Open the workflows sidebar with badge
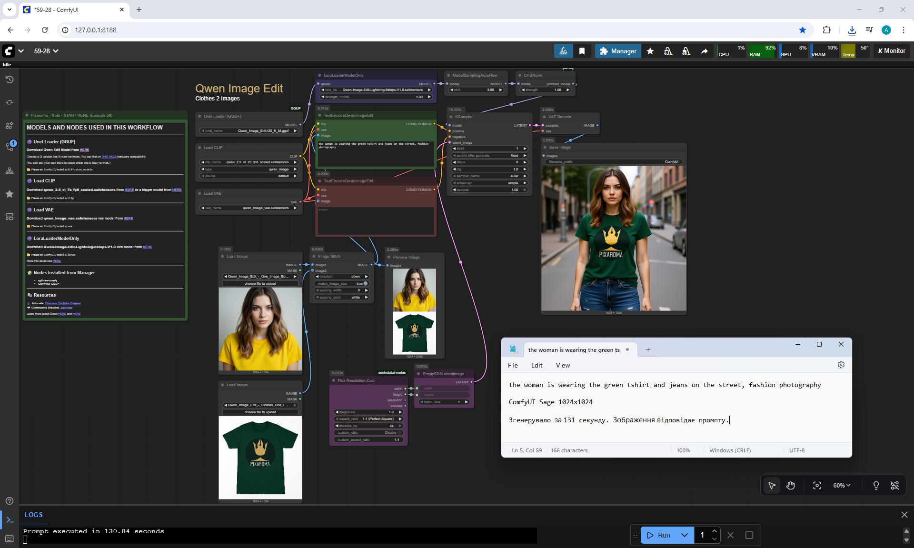 [x=10, y=147]
